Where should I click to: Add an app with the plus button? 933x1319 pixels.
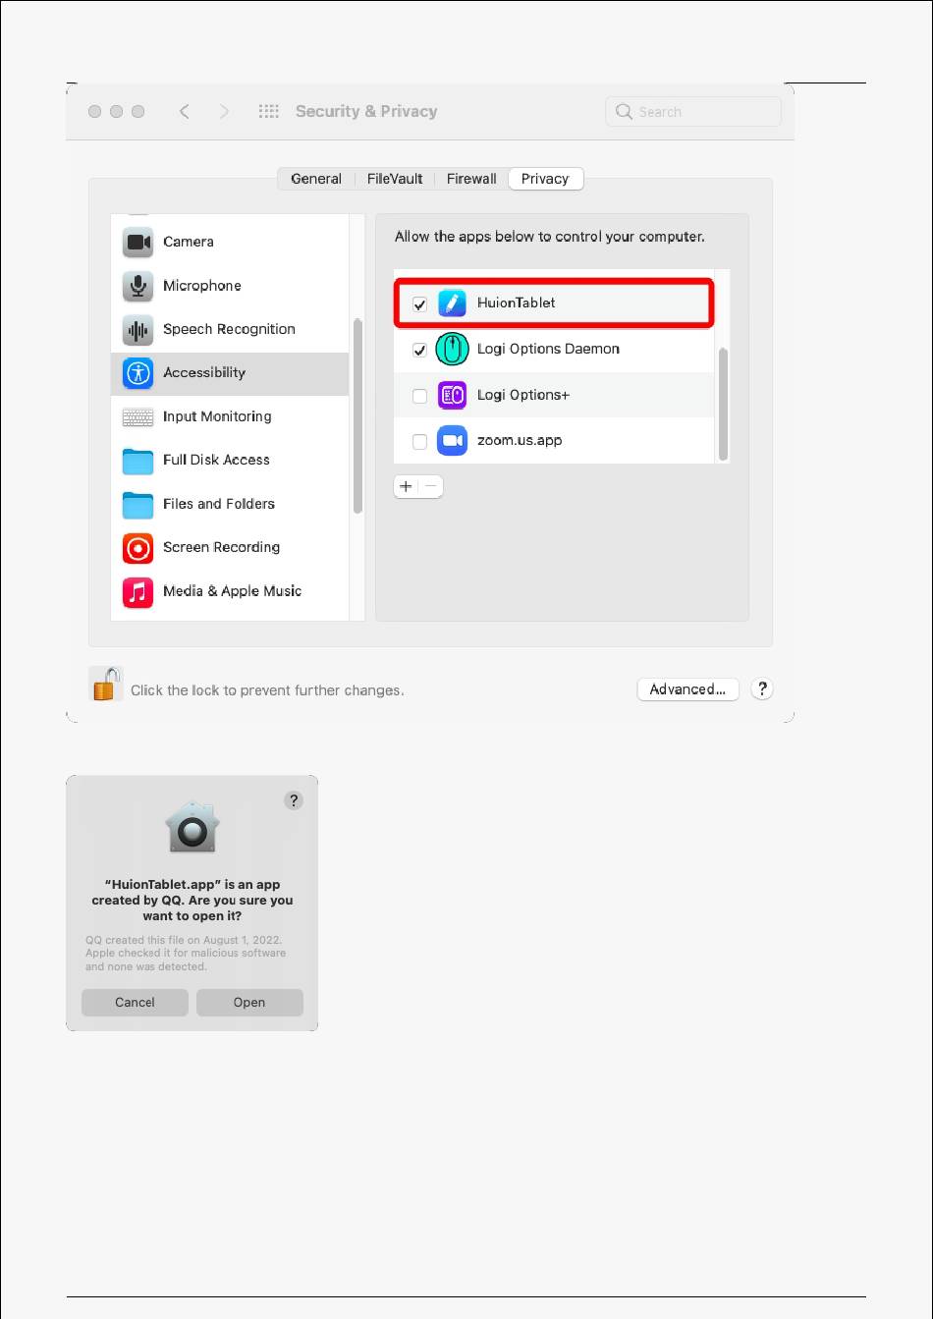pos(406,486)
